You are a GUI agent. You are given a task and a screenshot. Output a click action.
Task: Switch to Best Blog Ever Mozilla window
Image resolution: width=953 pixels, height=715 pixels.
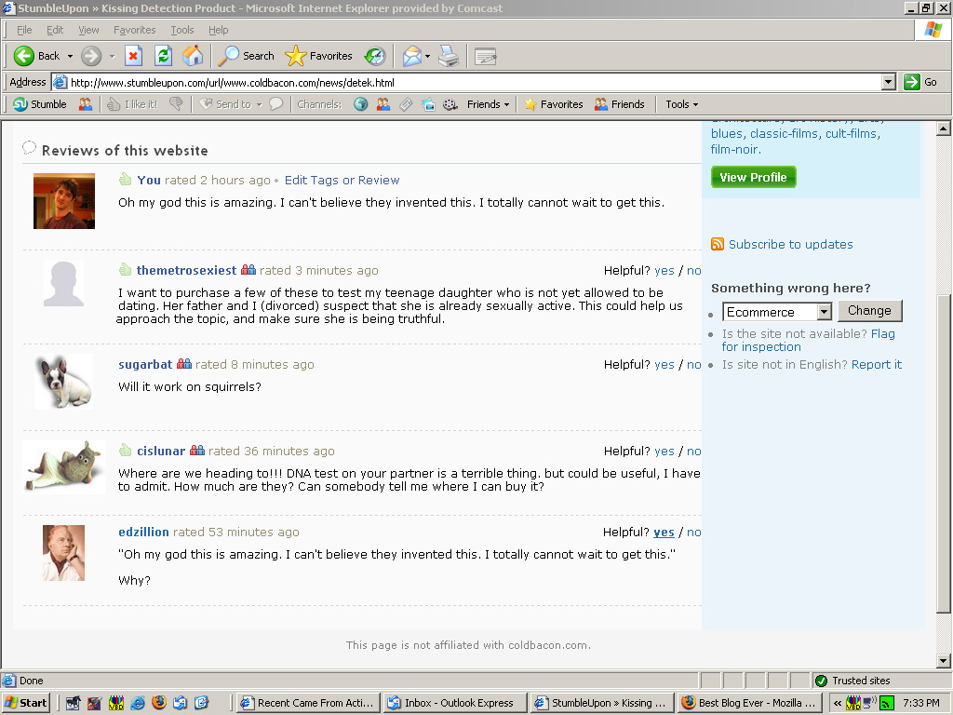click(x=751, y=703)
